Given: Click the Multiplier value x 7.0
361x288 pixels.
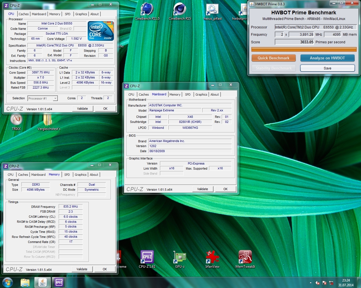Looking at the screenshot, I should pyautogui.click(x=41, y=78).
